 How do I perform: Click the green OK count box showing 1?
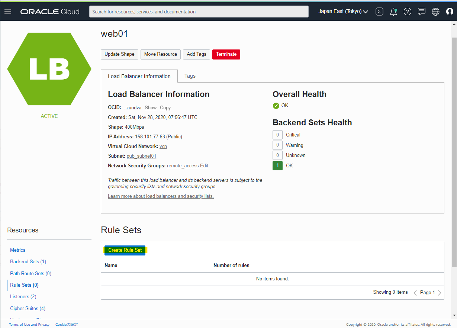pos(277,166)
